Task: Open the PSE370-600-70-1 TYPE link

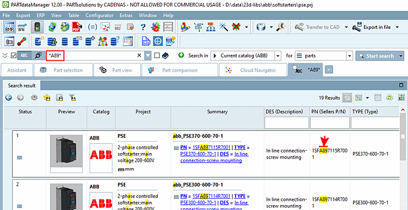Action: [x=198, y=154]
